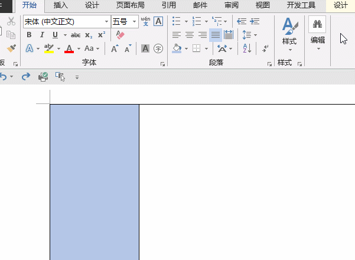Toggle show paragraph marks

click(x=265, y=48)
